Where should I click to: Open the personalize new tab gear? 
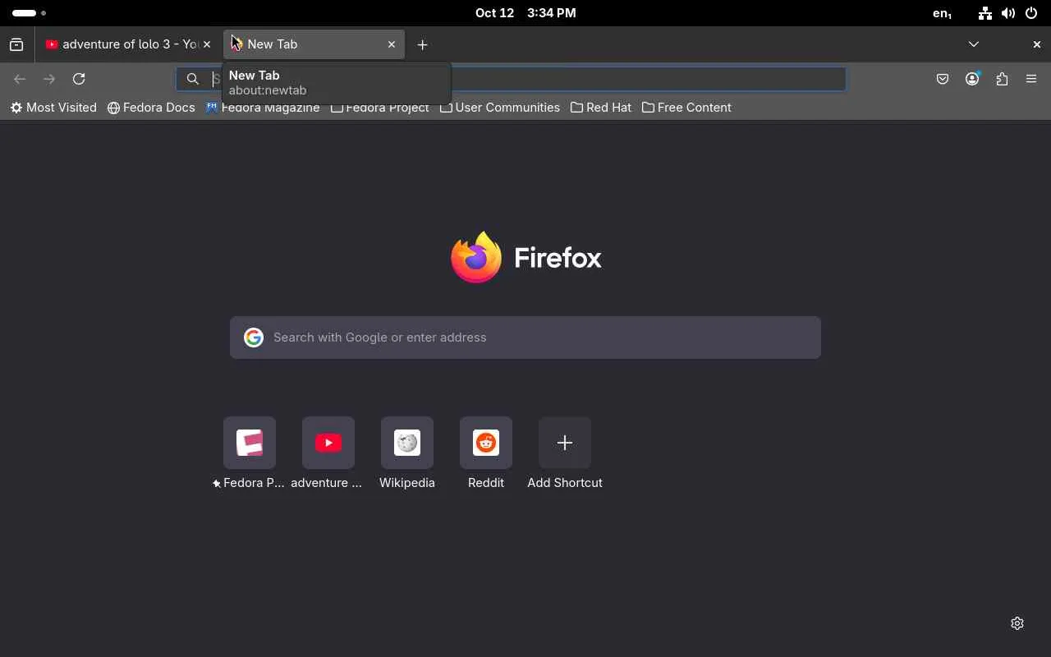tap(1017, 623)
